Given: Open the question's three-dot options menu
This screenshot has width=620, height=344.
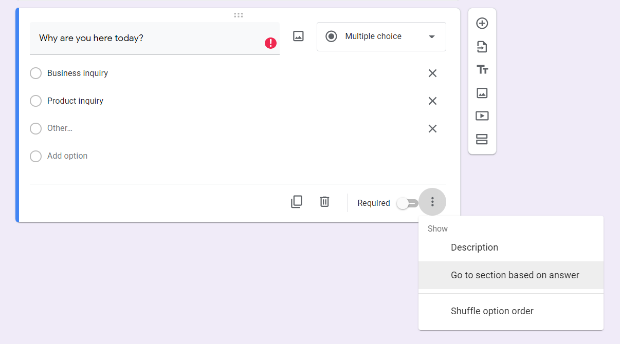Looking at the screenshot, I should (432, 201).
